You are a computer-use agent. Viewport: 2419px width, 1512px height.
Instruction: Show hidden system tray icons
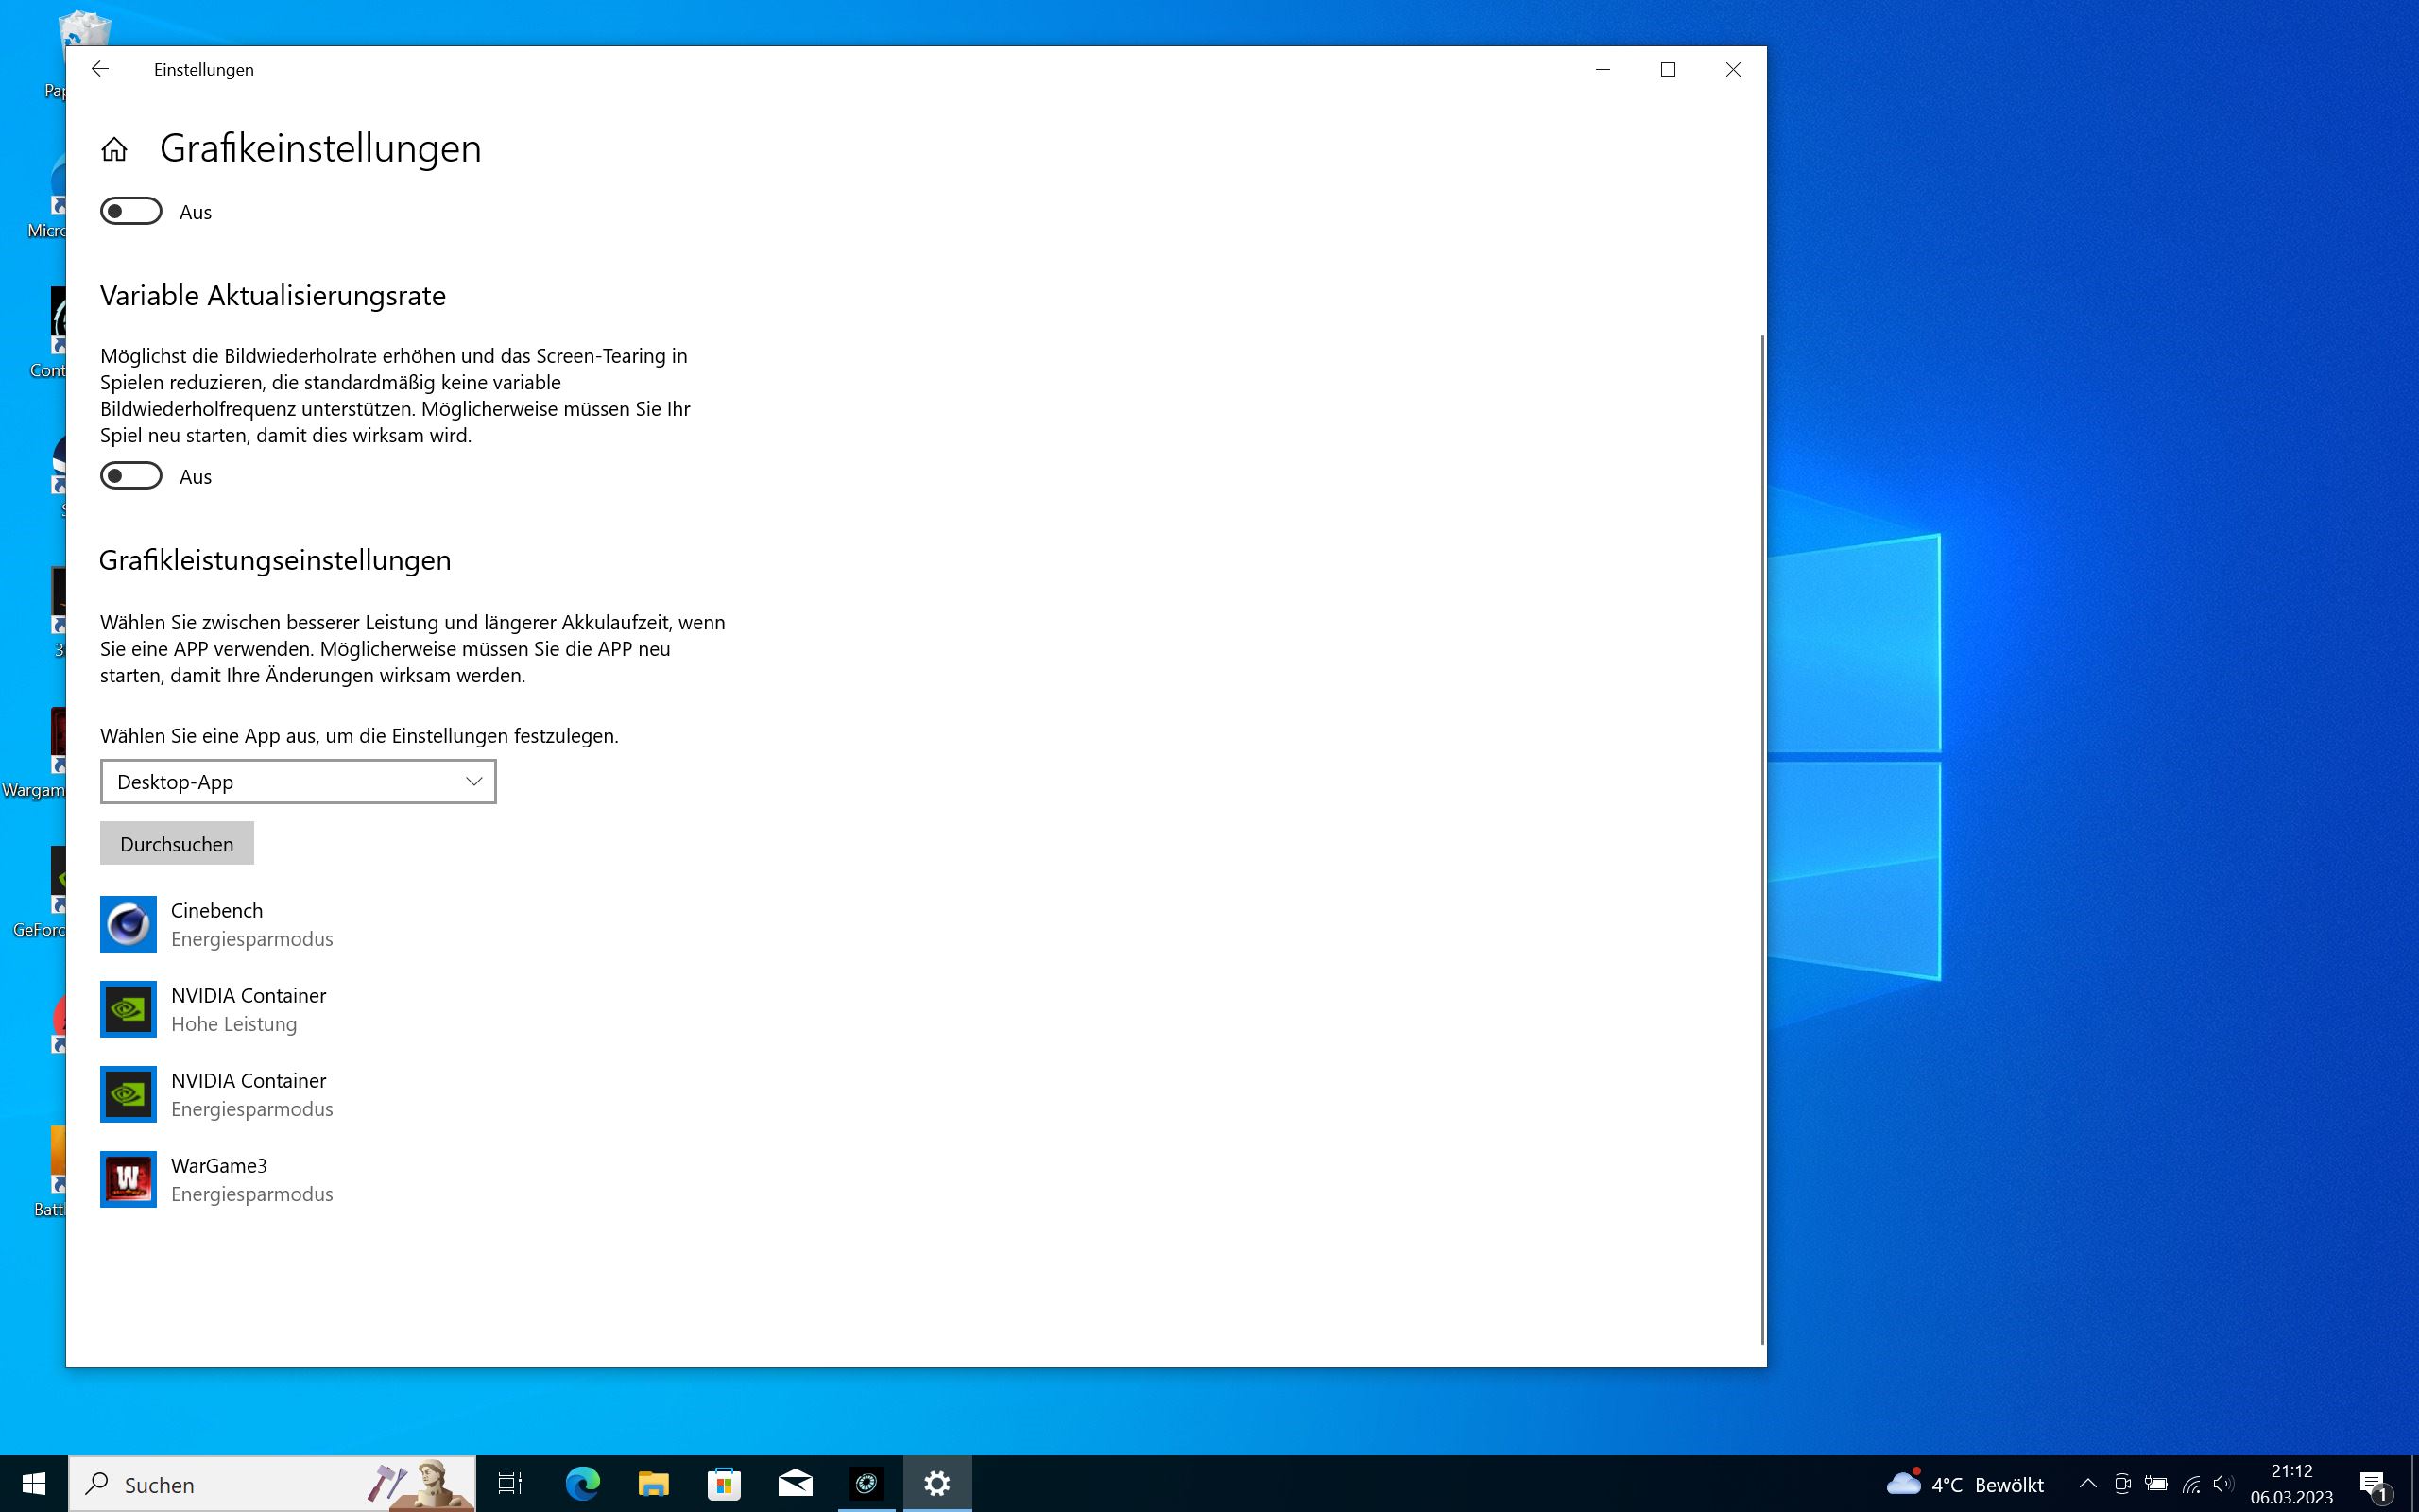(2087, 1484)
